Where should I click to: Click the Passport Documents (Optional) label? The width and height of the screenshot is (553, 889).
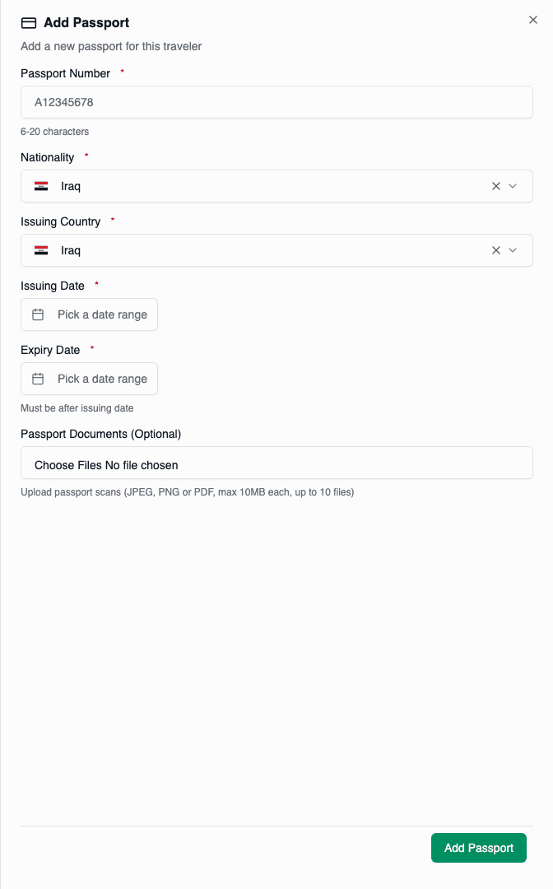pyautogui.click(x=100, y=434)
